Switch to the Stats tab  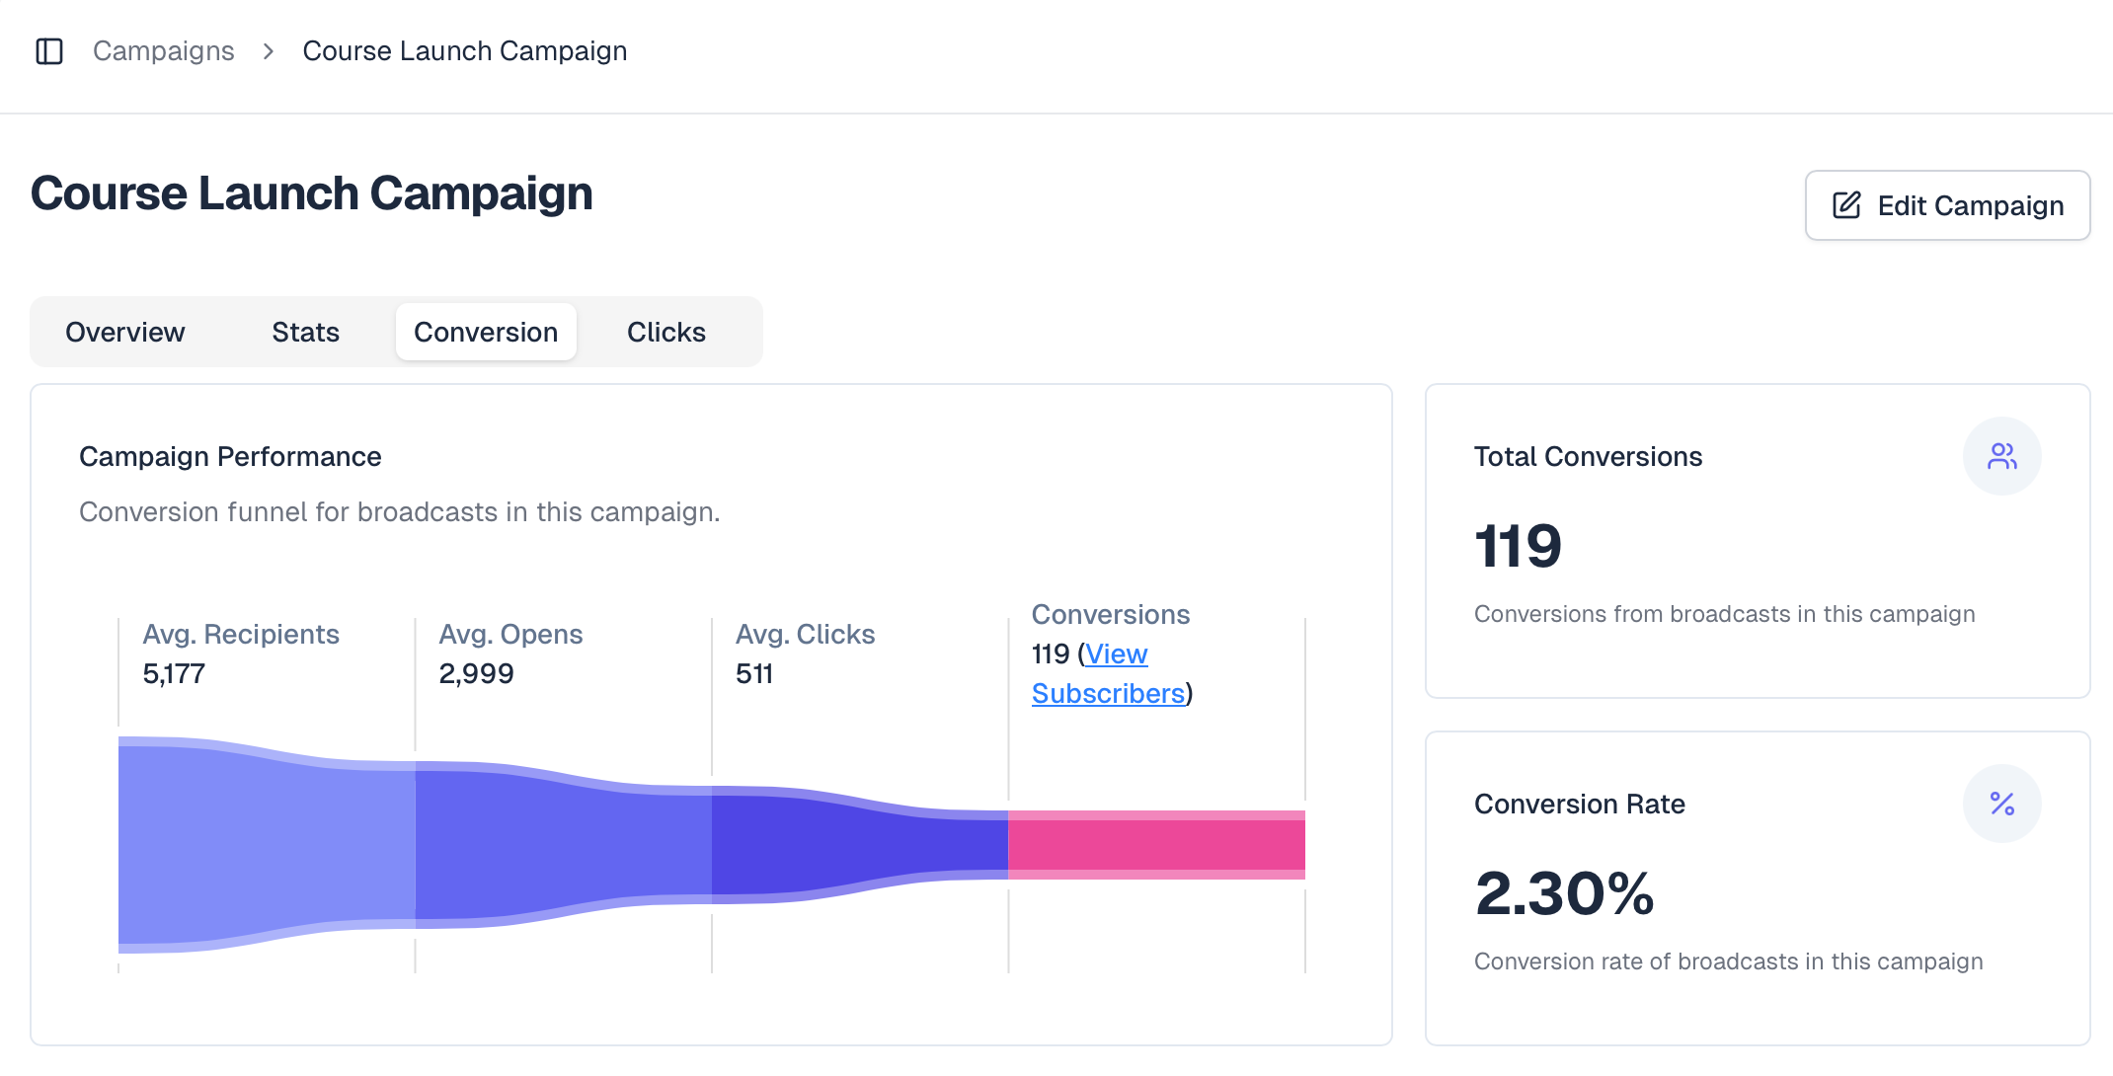pos(305,333)
